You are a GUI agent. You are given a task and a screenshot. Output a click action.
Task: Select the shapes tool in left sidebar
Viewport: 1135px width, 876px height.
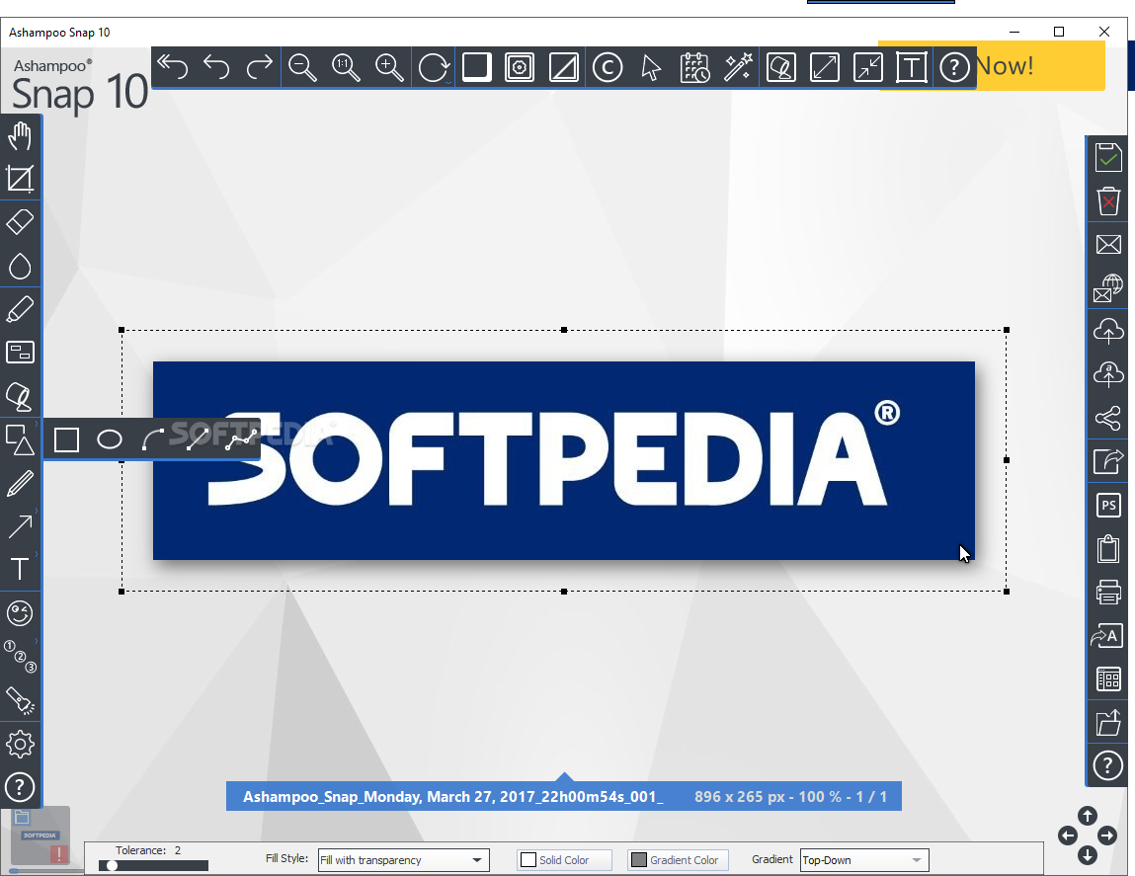pyautogui.click(x=20, y=439)
